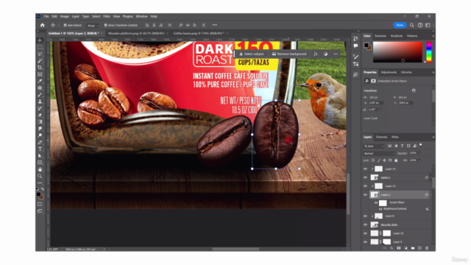
Task: Select the Zoom tool
Action: [40, 176]
